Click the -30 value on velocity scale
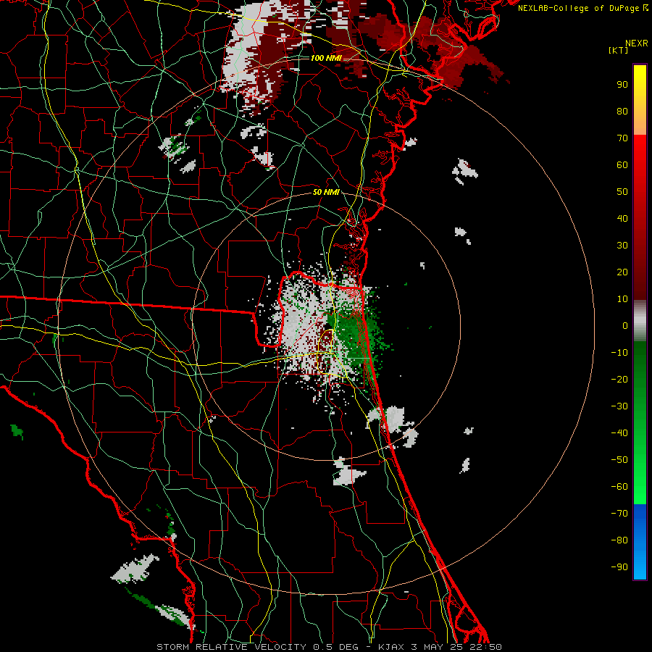652x652 pixels. click(x=619, y=406)
